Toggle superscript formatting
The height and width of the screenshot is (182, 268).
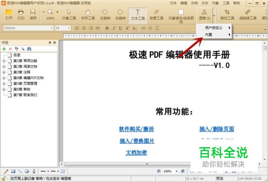127,28
